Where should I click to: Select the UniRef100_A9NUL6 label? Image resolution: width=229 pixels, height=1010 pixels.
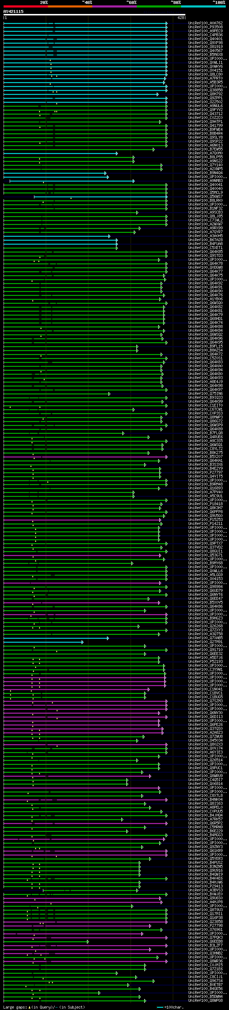[205, 106]
